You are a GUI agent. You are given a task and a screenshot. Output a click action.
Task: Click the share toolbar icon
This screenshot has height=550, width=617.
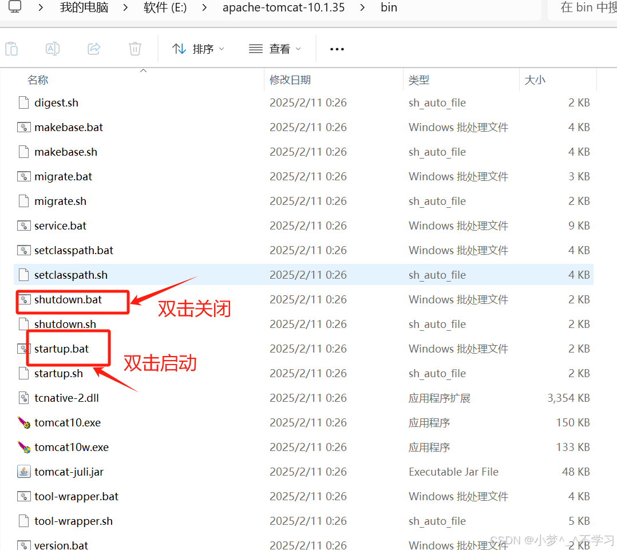pyautogui.click(x=94, y=49)
